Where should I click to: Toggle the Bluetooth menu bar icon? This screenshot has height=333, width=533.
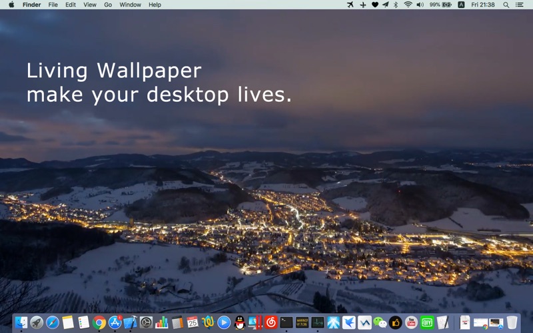tap(395, 5)
